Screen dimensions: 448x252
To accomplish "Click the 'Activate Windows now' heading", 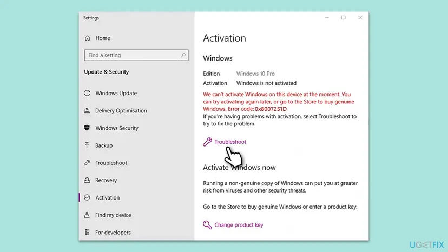I will [x=239, y=168].
